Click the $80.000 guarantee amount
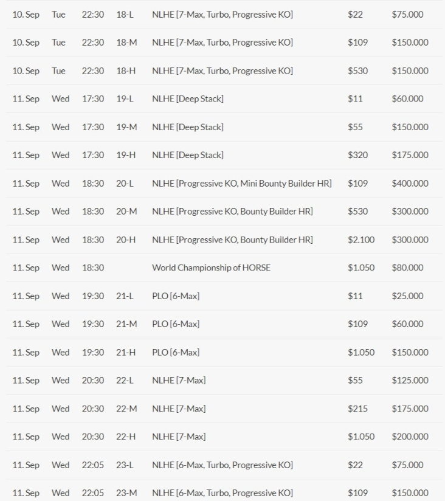 tap(407, 268)
